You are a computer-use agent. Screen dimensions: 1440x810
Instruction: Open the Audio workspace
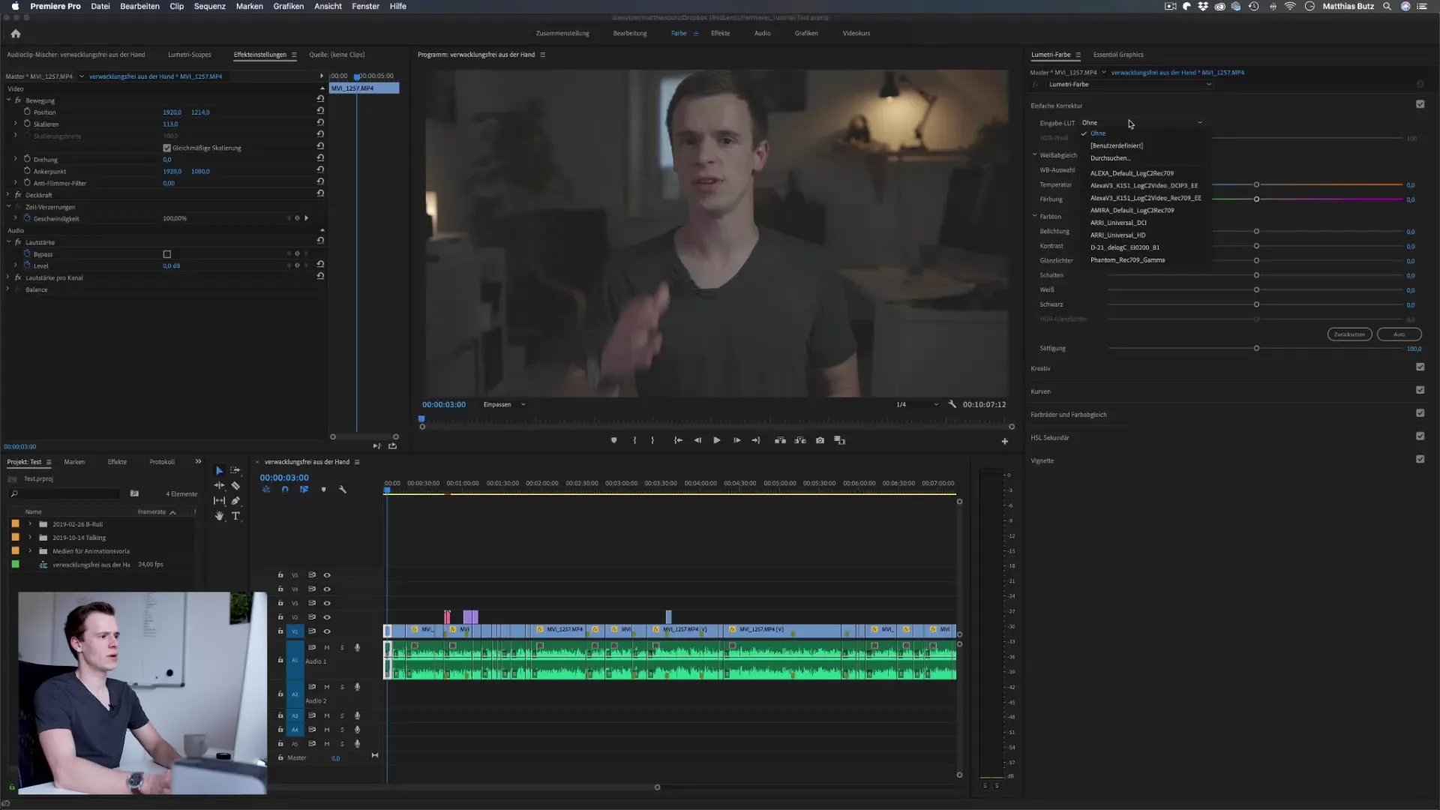tap(762, 34)
